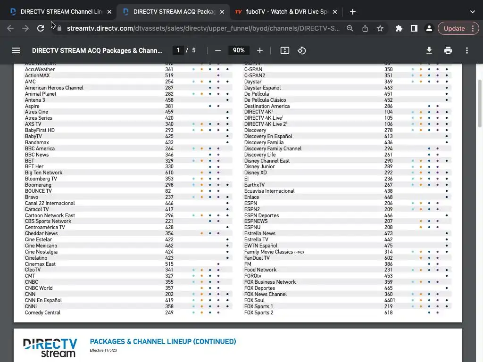
Task: Click the Fit to page button
Action: (284, 50)
